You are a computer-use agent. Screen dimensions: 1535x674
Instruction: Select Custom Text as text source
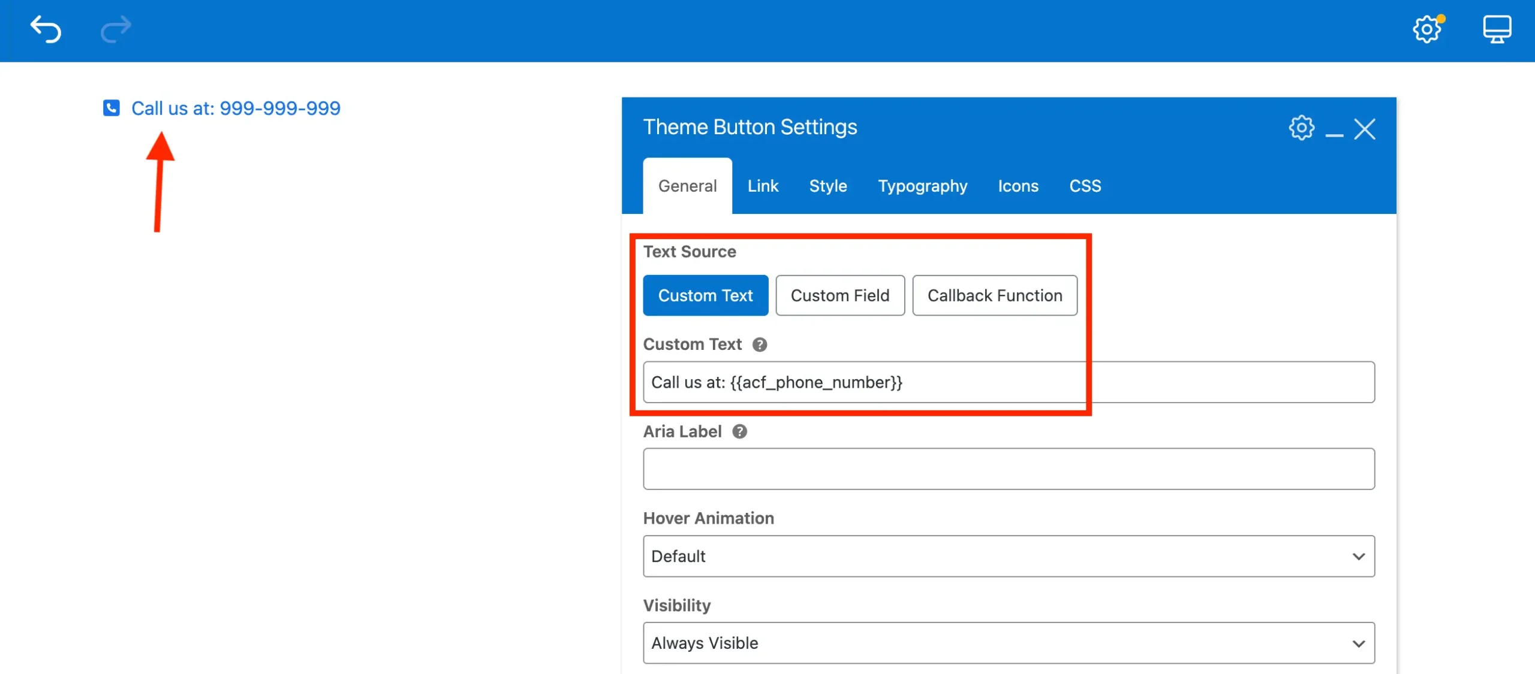click(x=705, y=295)
